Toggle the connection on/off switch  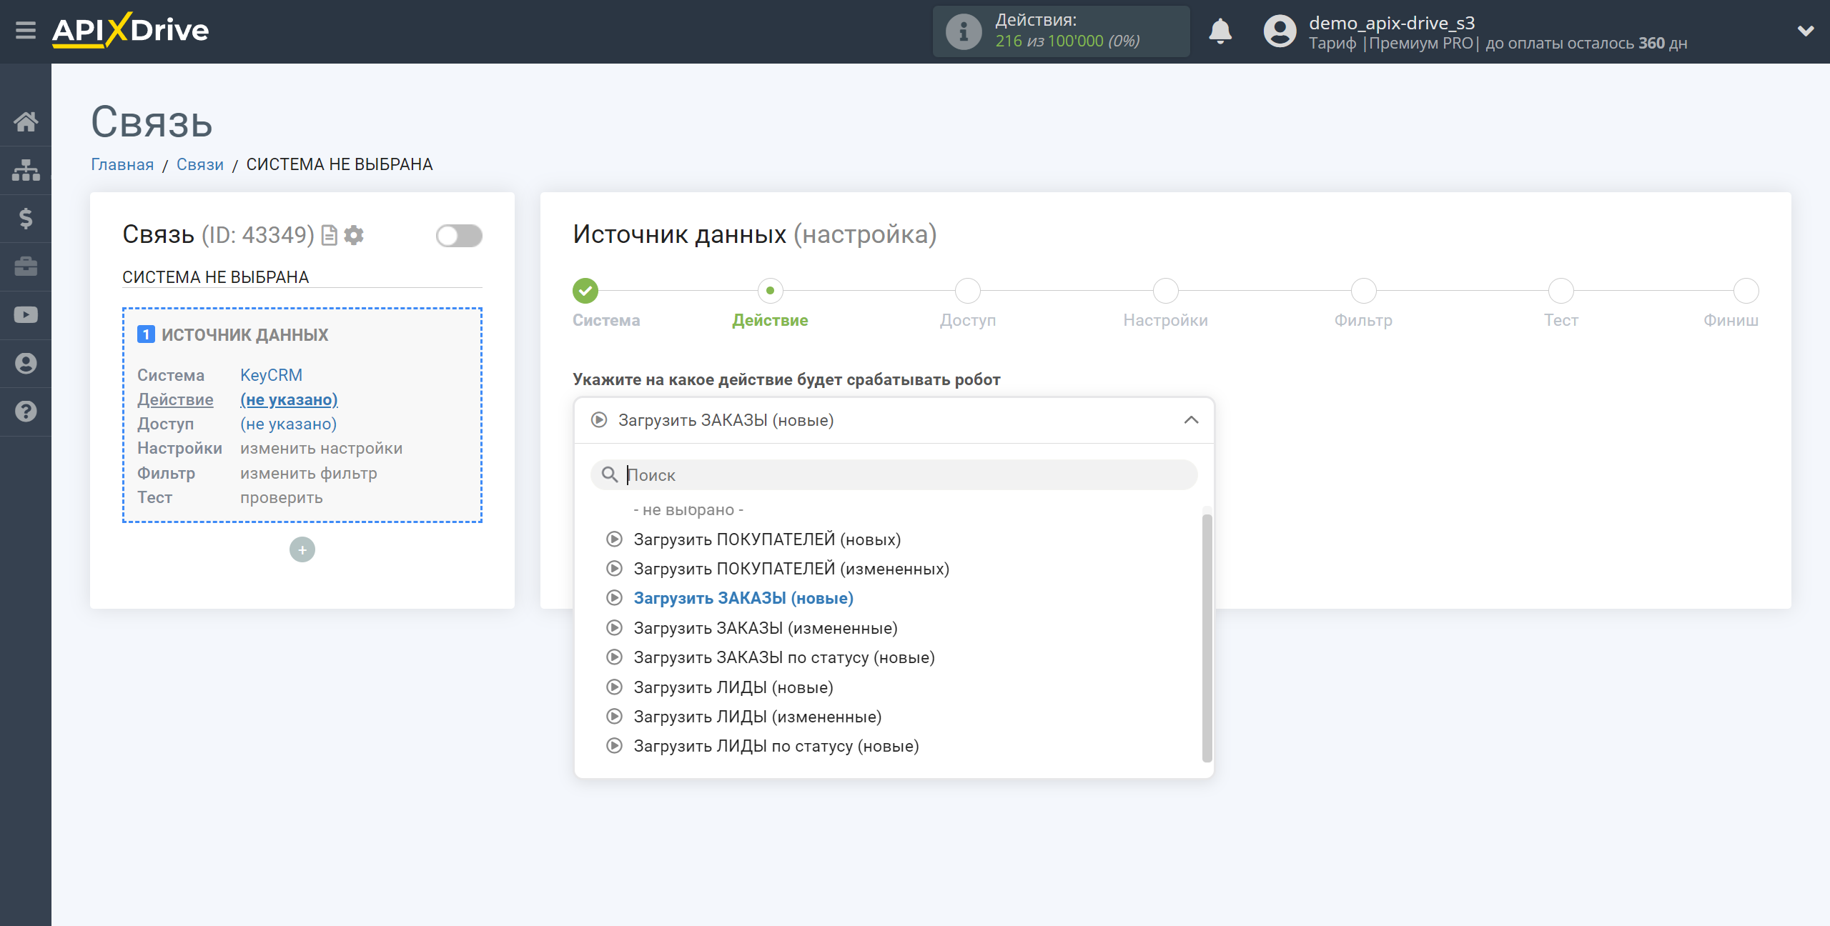[x=459, y=235]
